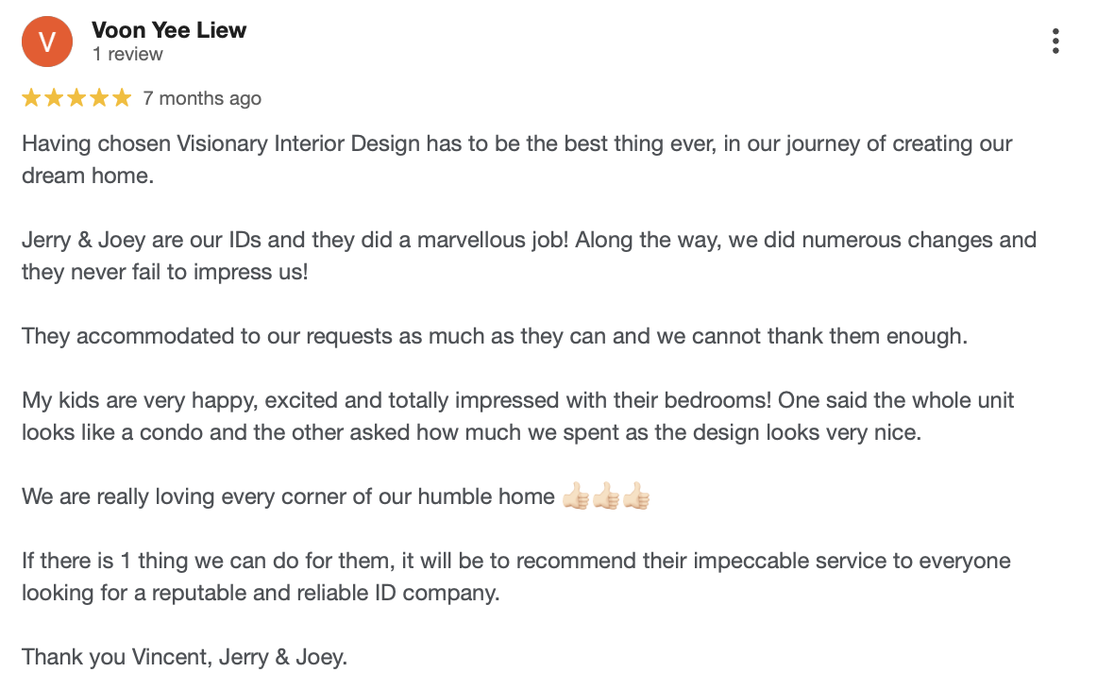Click the orange V profile avatar

click(x=47, y=42)
